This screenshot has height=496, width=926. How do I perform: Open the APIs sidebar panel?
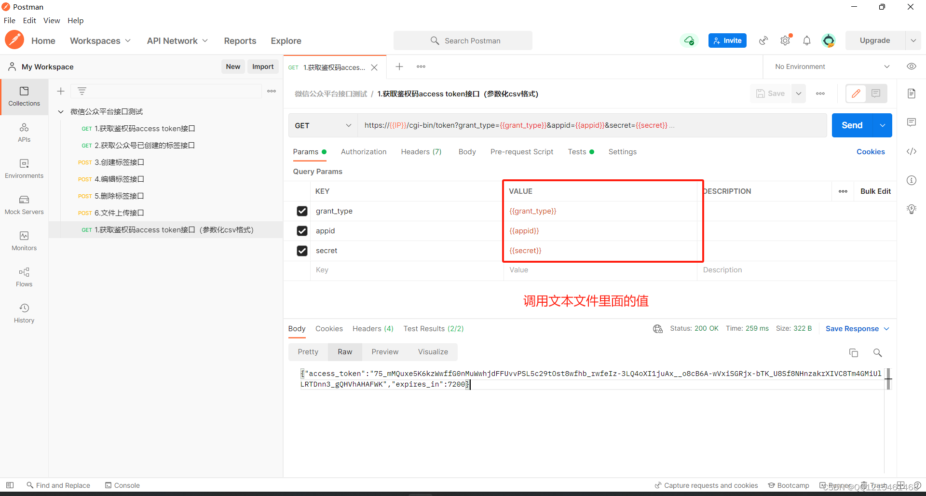[24, 133]
